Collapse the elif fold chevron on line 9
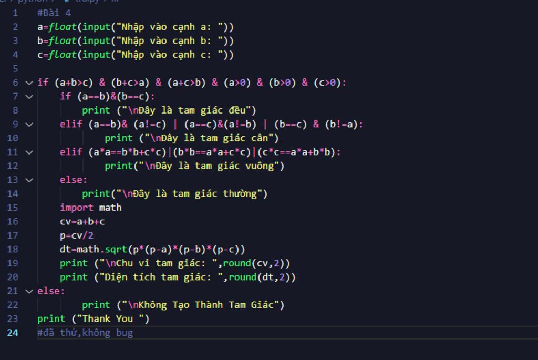538x360 pixels. point(29,125)
